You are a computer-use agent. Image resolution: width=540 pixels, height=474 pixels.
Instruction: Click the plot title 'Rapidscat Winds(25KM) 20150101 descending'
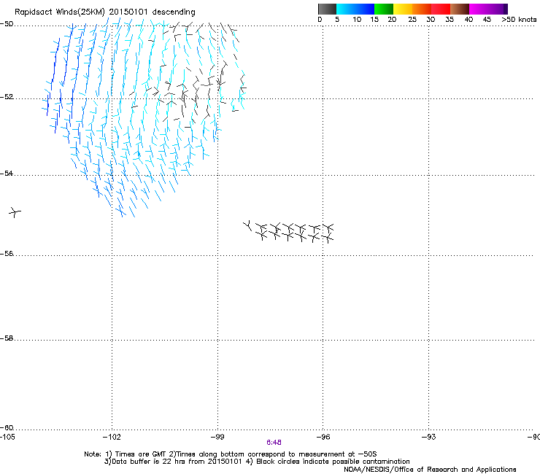point(104,12)
